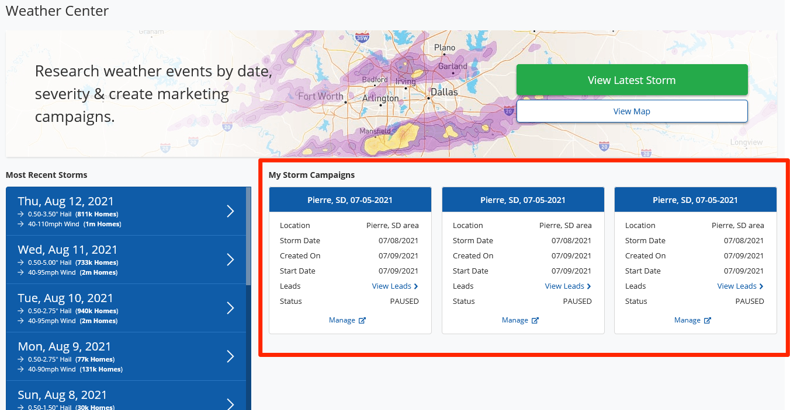Viewport: 790px width, 410px height.
Task: Click Dallas on the storm map
Action: pos(444,92)
